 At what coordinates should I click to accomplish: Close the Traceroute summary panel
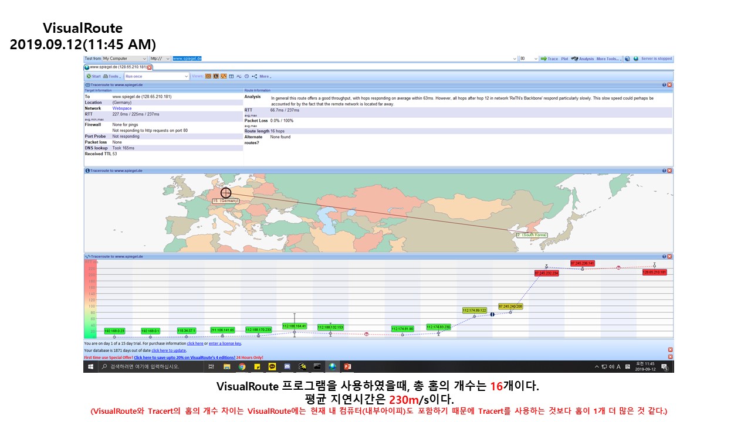pos(670,85)
